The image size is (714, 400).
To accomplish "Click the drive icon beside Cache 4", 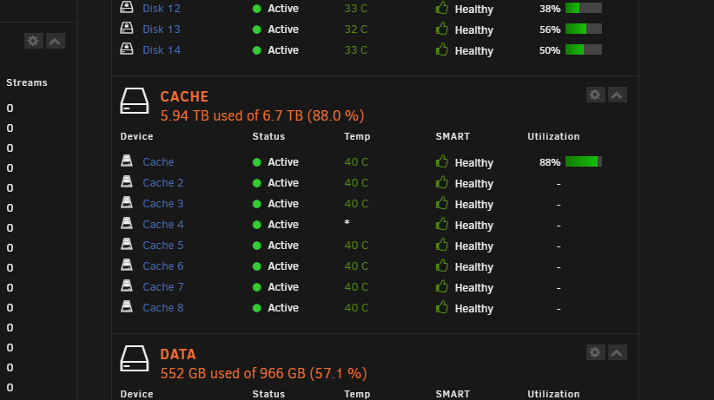I will coord(127,223).
